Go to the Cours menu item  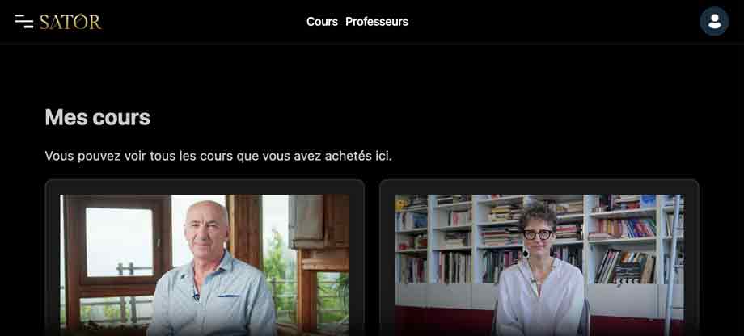[322, 22]
